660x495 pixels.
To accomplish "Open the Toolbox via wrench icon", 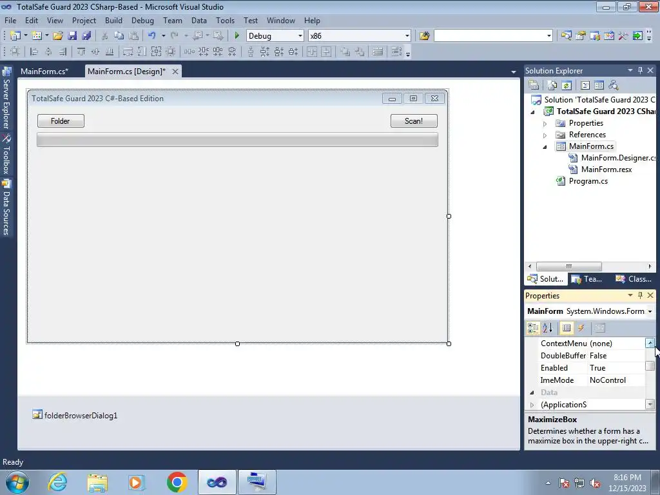I will tap(623, 36).
